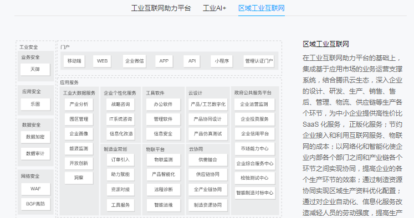The width and height of the screenshot is (414, 218).
Task: Click the 企业个性化服务 column label
Action: click(120, 93)
